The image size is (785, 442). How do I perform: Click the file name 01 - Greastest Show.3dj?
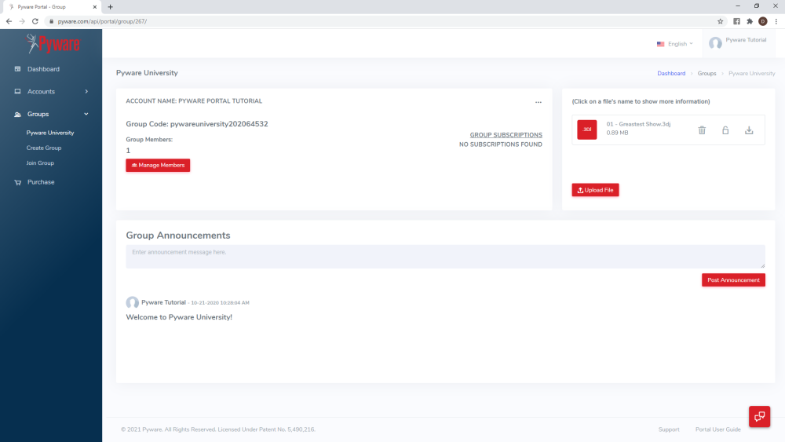point(638,124)
